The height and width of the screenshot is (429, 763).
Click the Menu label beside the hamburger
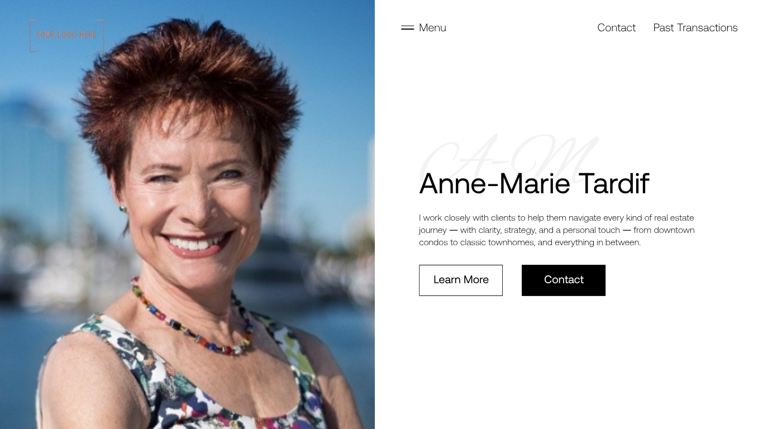coord(432,28)
